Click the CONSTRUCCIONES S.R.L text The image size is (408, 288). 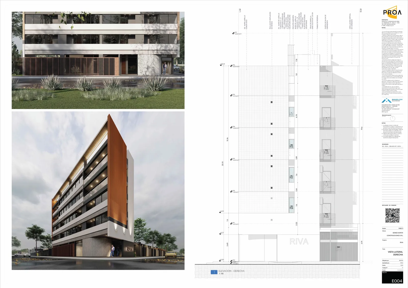tap(395, 235)
